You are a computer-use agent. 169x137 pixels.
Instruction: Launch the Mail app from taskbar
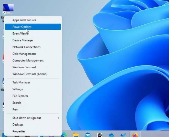coord(88,135)
